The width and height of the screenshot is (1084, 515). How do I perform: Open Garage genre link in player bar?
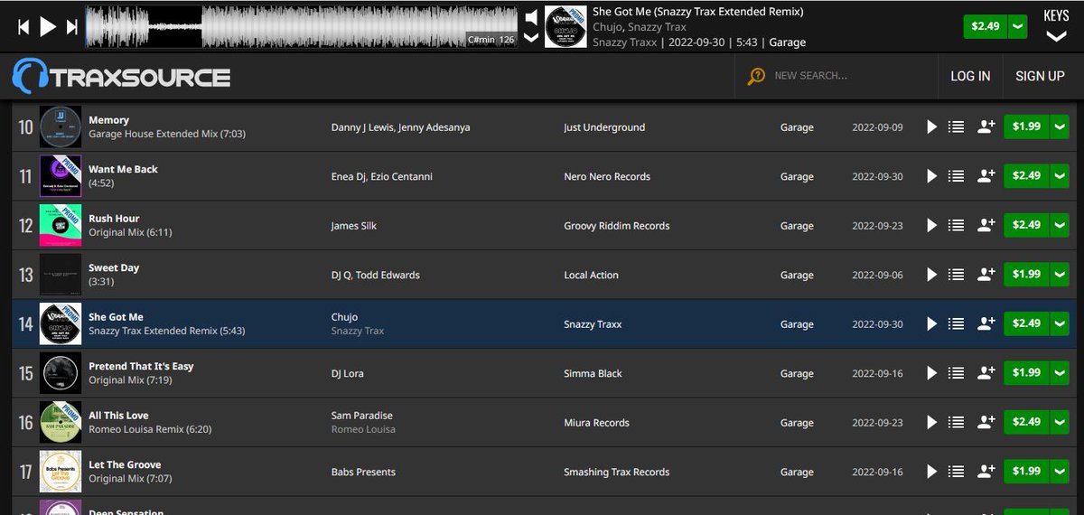coord(788,42)
